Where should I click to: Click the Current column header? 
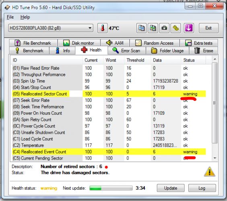(x=93, y=60)
